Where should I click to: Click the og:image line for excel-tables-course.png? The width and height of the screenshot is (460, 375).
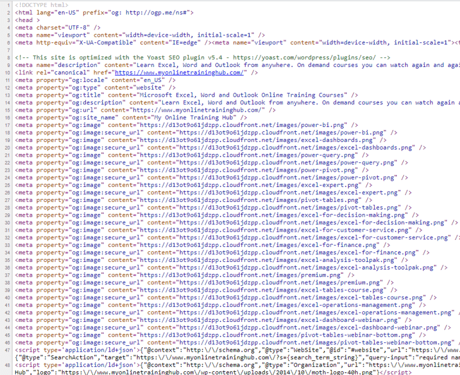coord(206,290)
